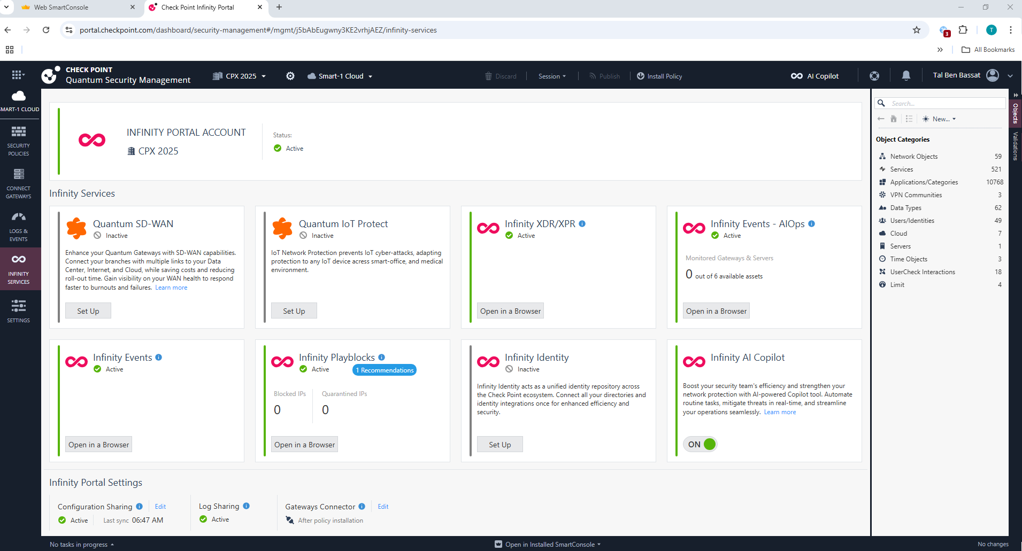The image size is (1022, 551).
Task: Open the AI Copilot in the top bar
Action: [x=813, y=76]
